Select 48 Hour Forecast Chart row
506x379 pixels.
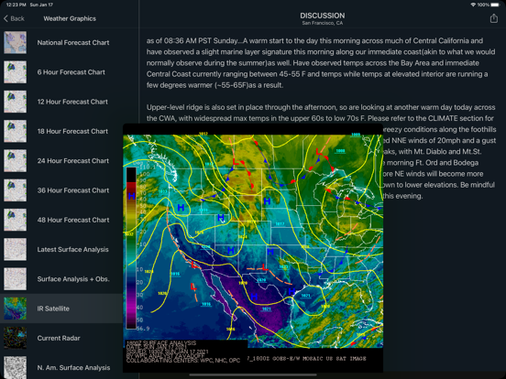tap(70, 220)
